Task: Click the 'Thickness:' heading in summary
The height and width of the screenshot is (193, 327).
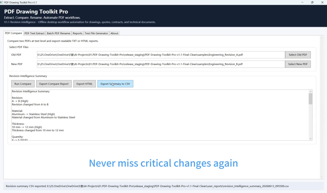Action: tap(18, 124)
